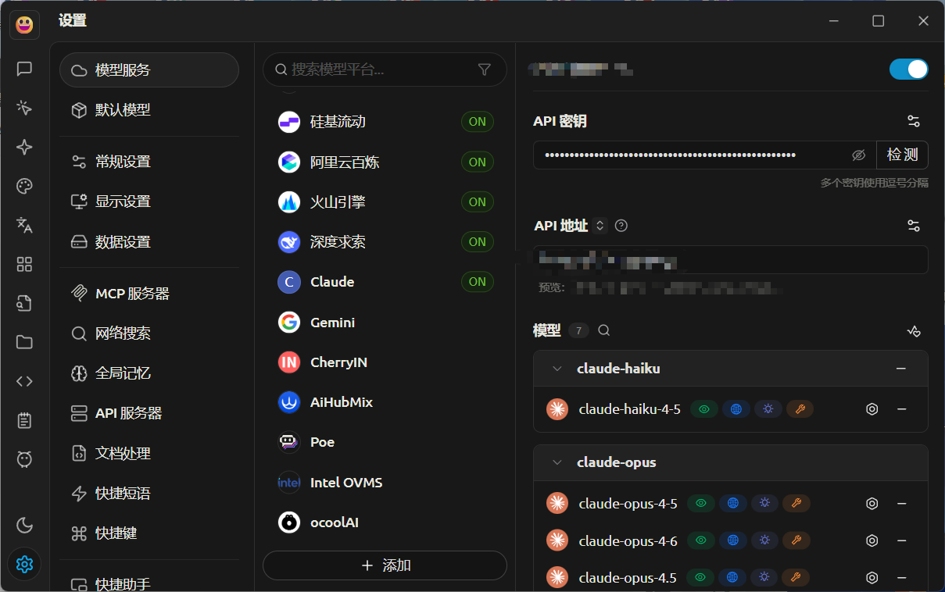Remove the whole claude-haiku group
This screenshot has width=945, height=592.
[901, 369]
